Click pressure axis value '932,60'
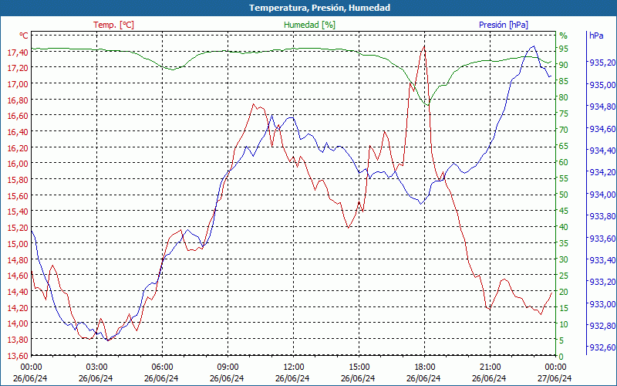 (x=602, y=347)
